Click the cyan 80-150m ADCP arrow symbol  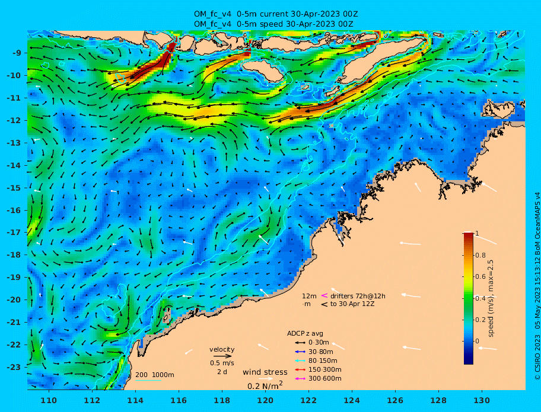(x=300, y=360)
